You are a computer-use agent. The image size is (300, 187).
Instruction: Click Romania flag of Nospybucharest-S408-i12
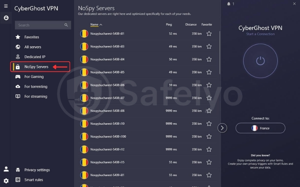pos(84,149)
